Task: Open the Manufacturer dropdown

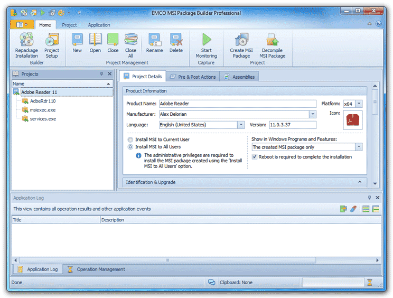Action: pos(313,114)
